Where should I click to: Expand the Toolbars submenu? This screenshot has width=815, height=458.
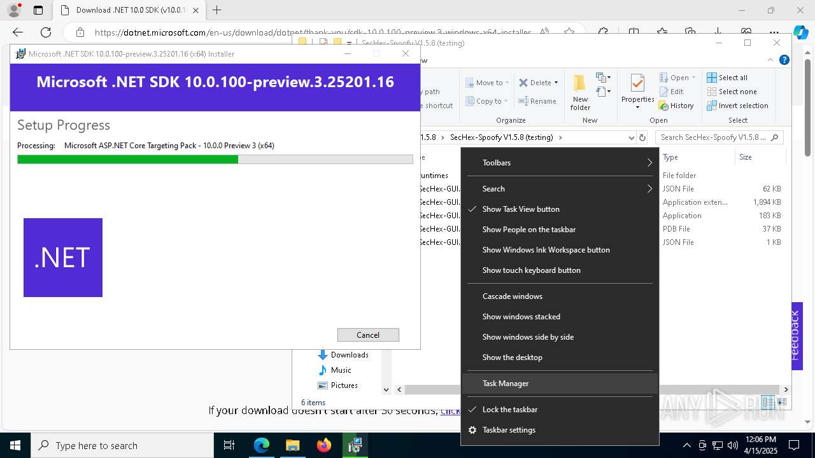point(560,163)
